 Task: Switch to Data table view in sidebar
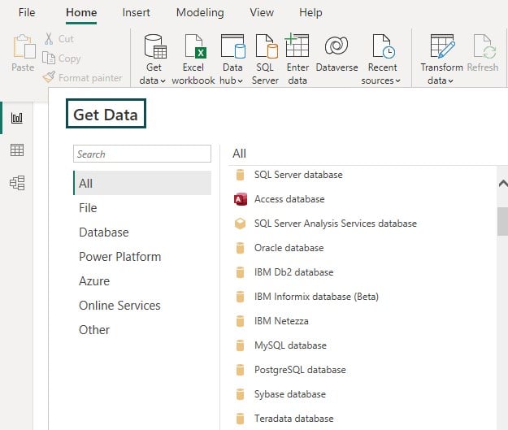click(x=17, y=150)
